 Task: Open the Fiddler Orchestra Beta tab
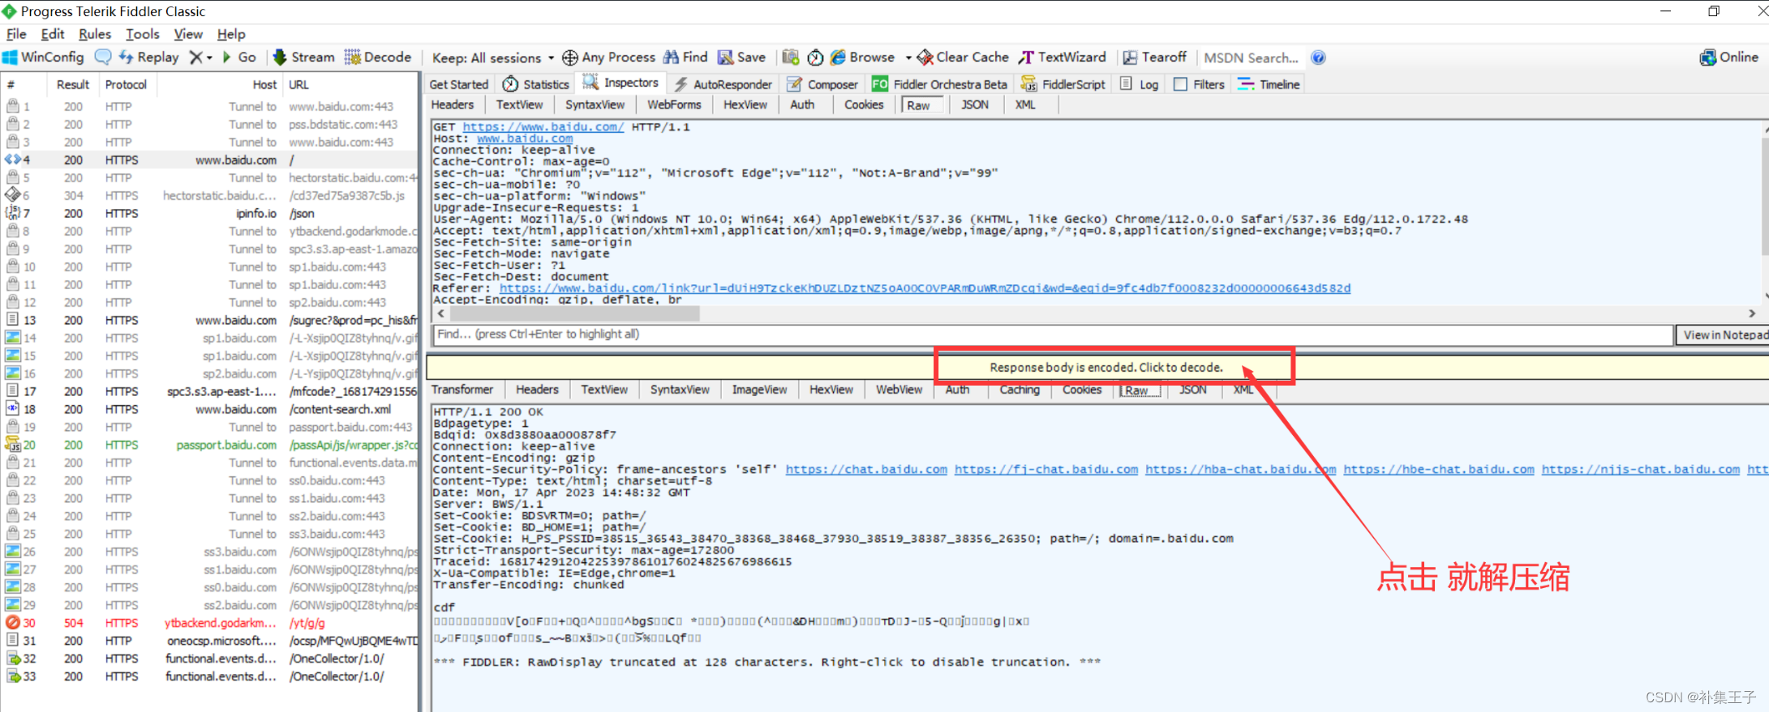click(x=939, y=84)
